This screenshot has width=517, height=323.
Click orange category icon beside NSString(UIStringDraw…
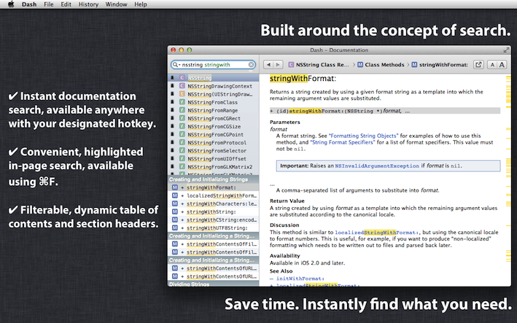[x=182, y=94]
